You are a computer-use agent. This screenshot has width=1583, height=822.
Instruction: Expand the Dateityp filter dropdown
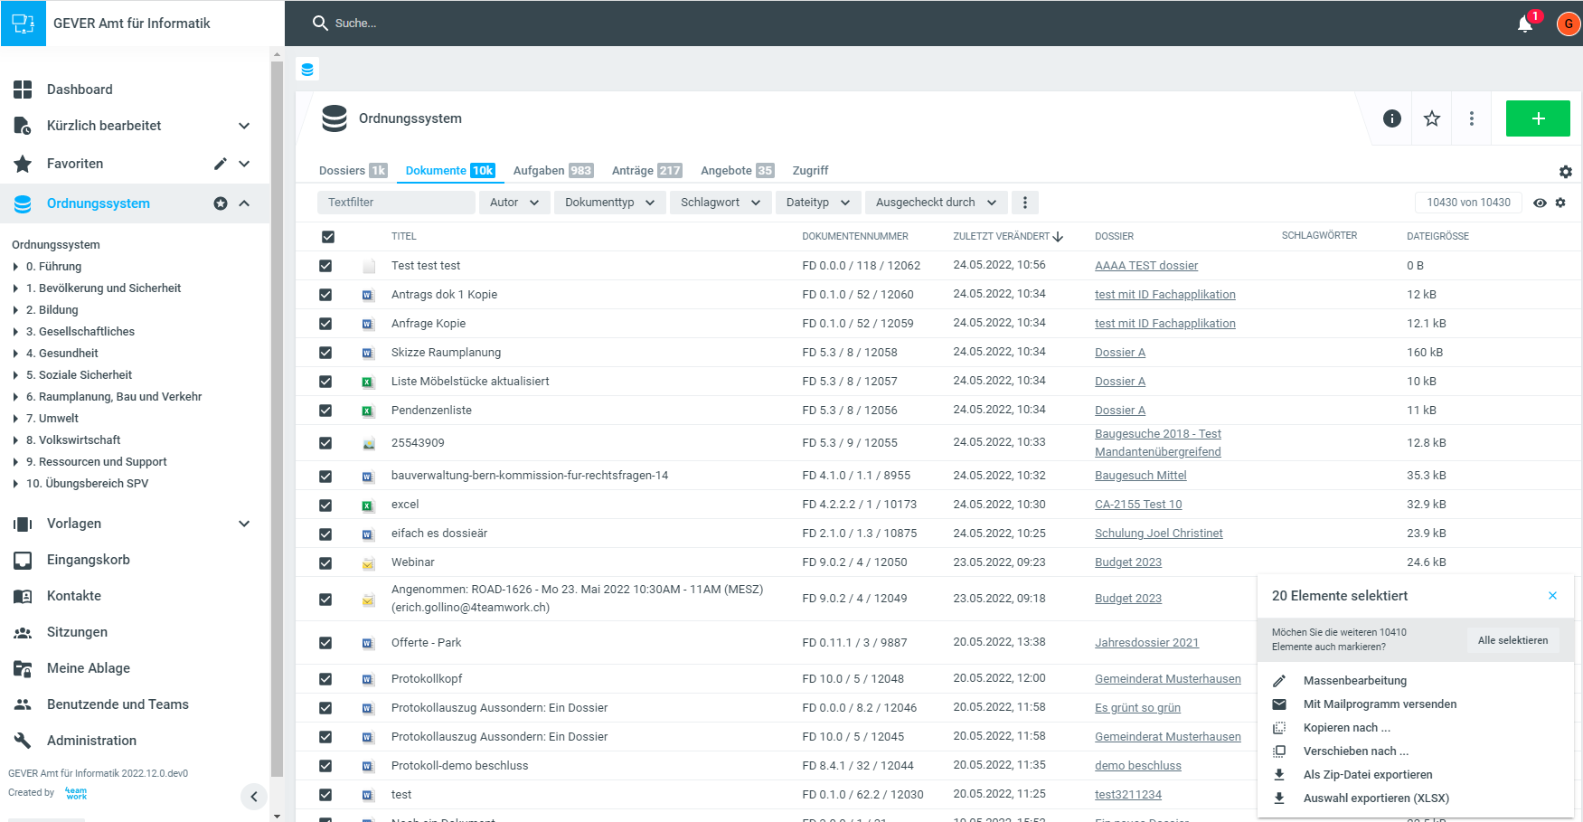(x=817, y=203)
